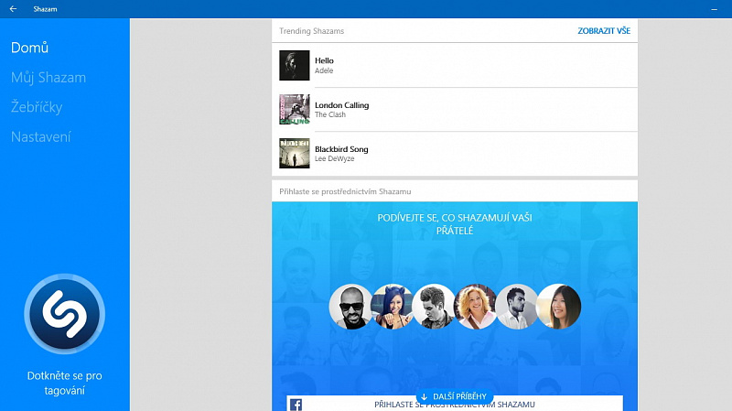Click the Trending Shazams header
Screen dimensions: 732x411
[311, 31]
